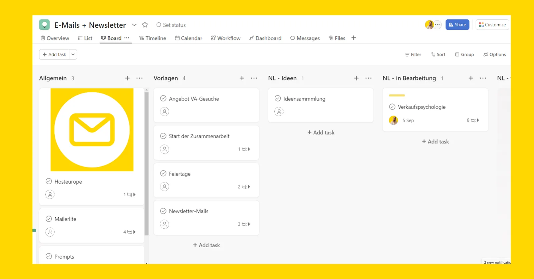Image resolution: width=534 pixels, height=279 pixels.
Task: Expand Verkaufspsychologie's 8 subtasks
Action: tap(473, 120)
